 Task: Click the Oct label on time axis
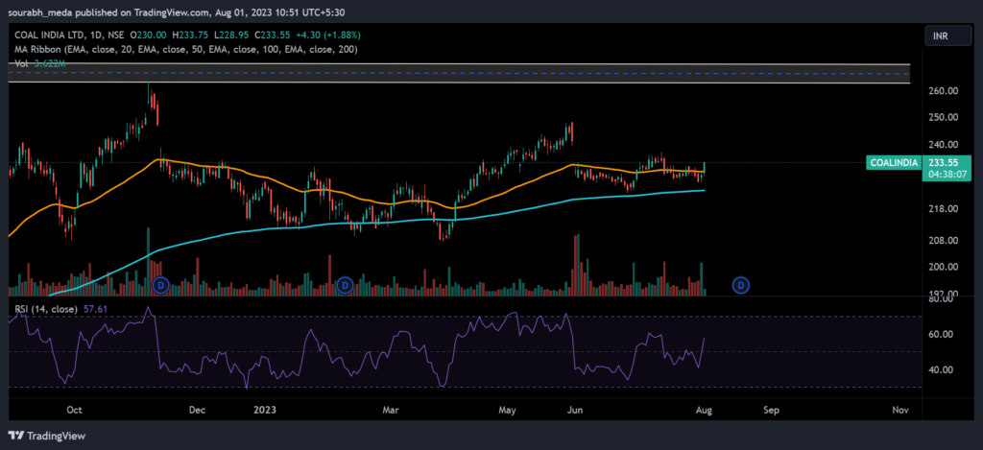pos(75,411)
